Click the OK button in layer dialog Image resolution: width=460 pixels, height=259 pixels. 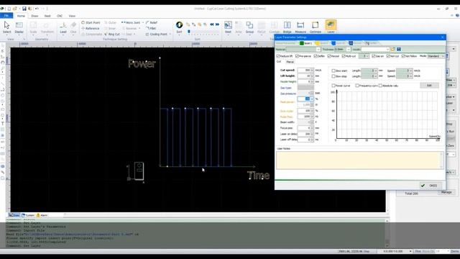click(x=430, y=186)
